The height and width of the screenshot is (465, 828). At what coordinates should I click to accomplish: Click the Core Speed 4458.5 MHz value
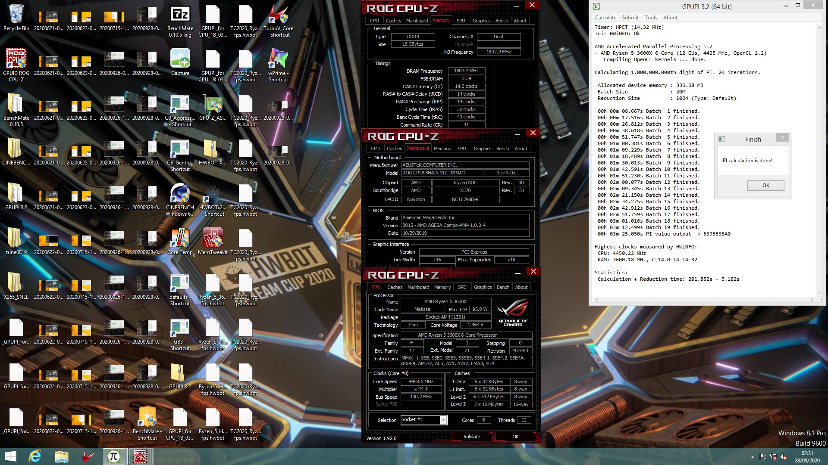click(421, 381)
